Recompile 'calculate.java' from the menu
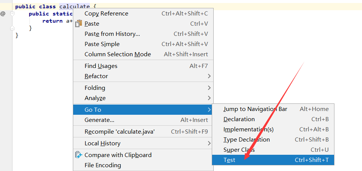The height and width of the screenshot is (171, 362). pos(120,132)
